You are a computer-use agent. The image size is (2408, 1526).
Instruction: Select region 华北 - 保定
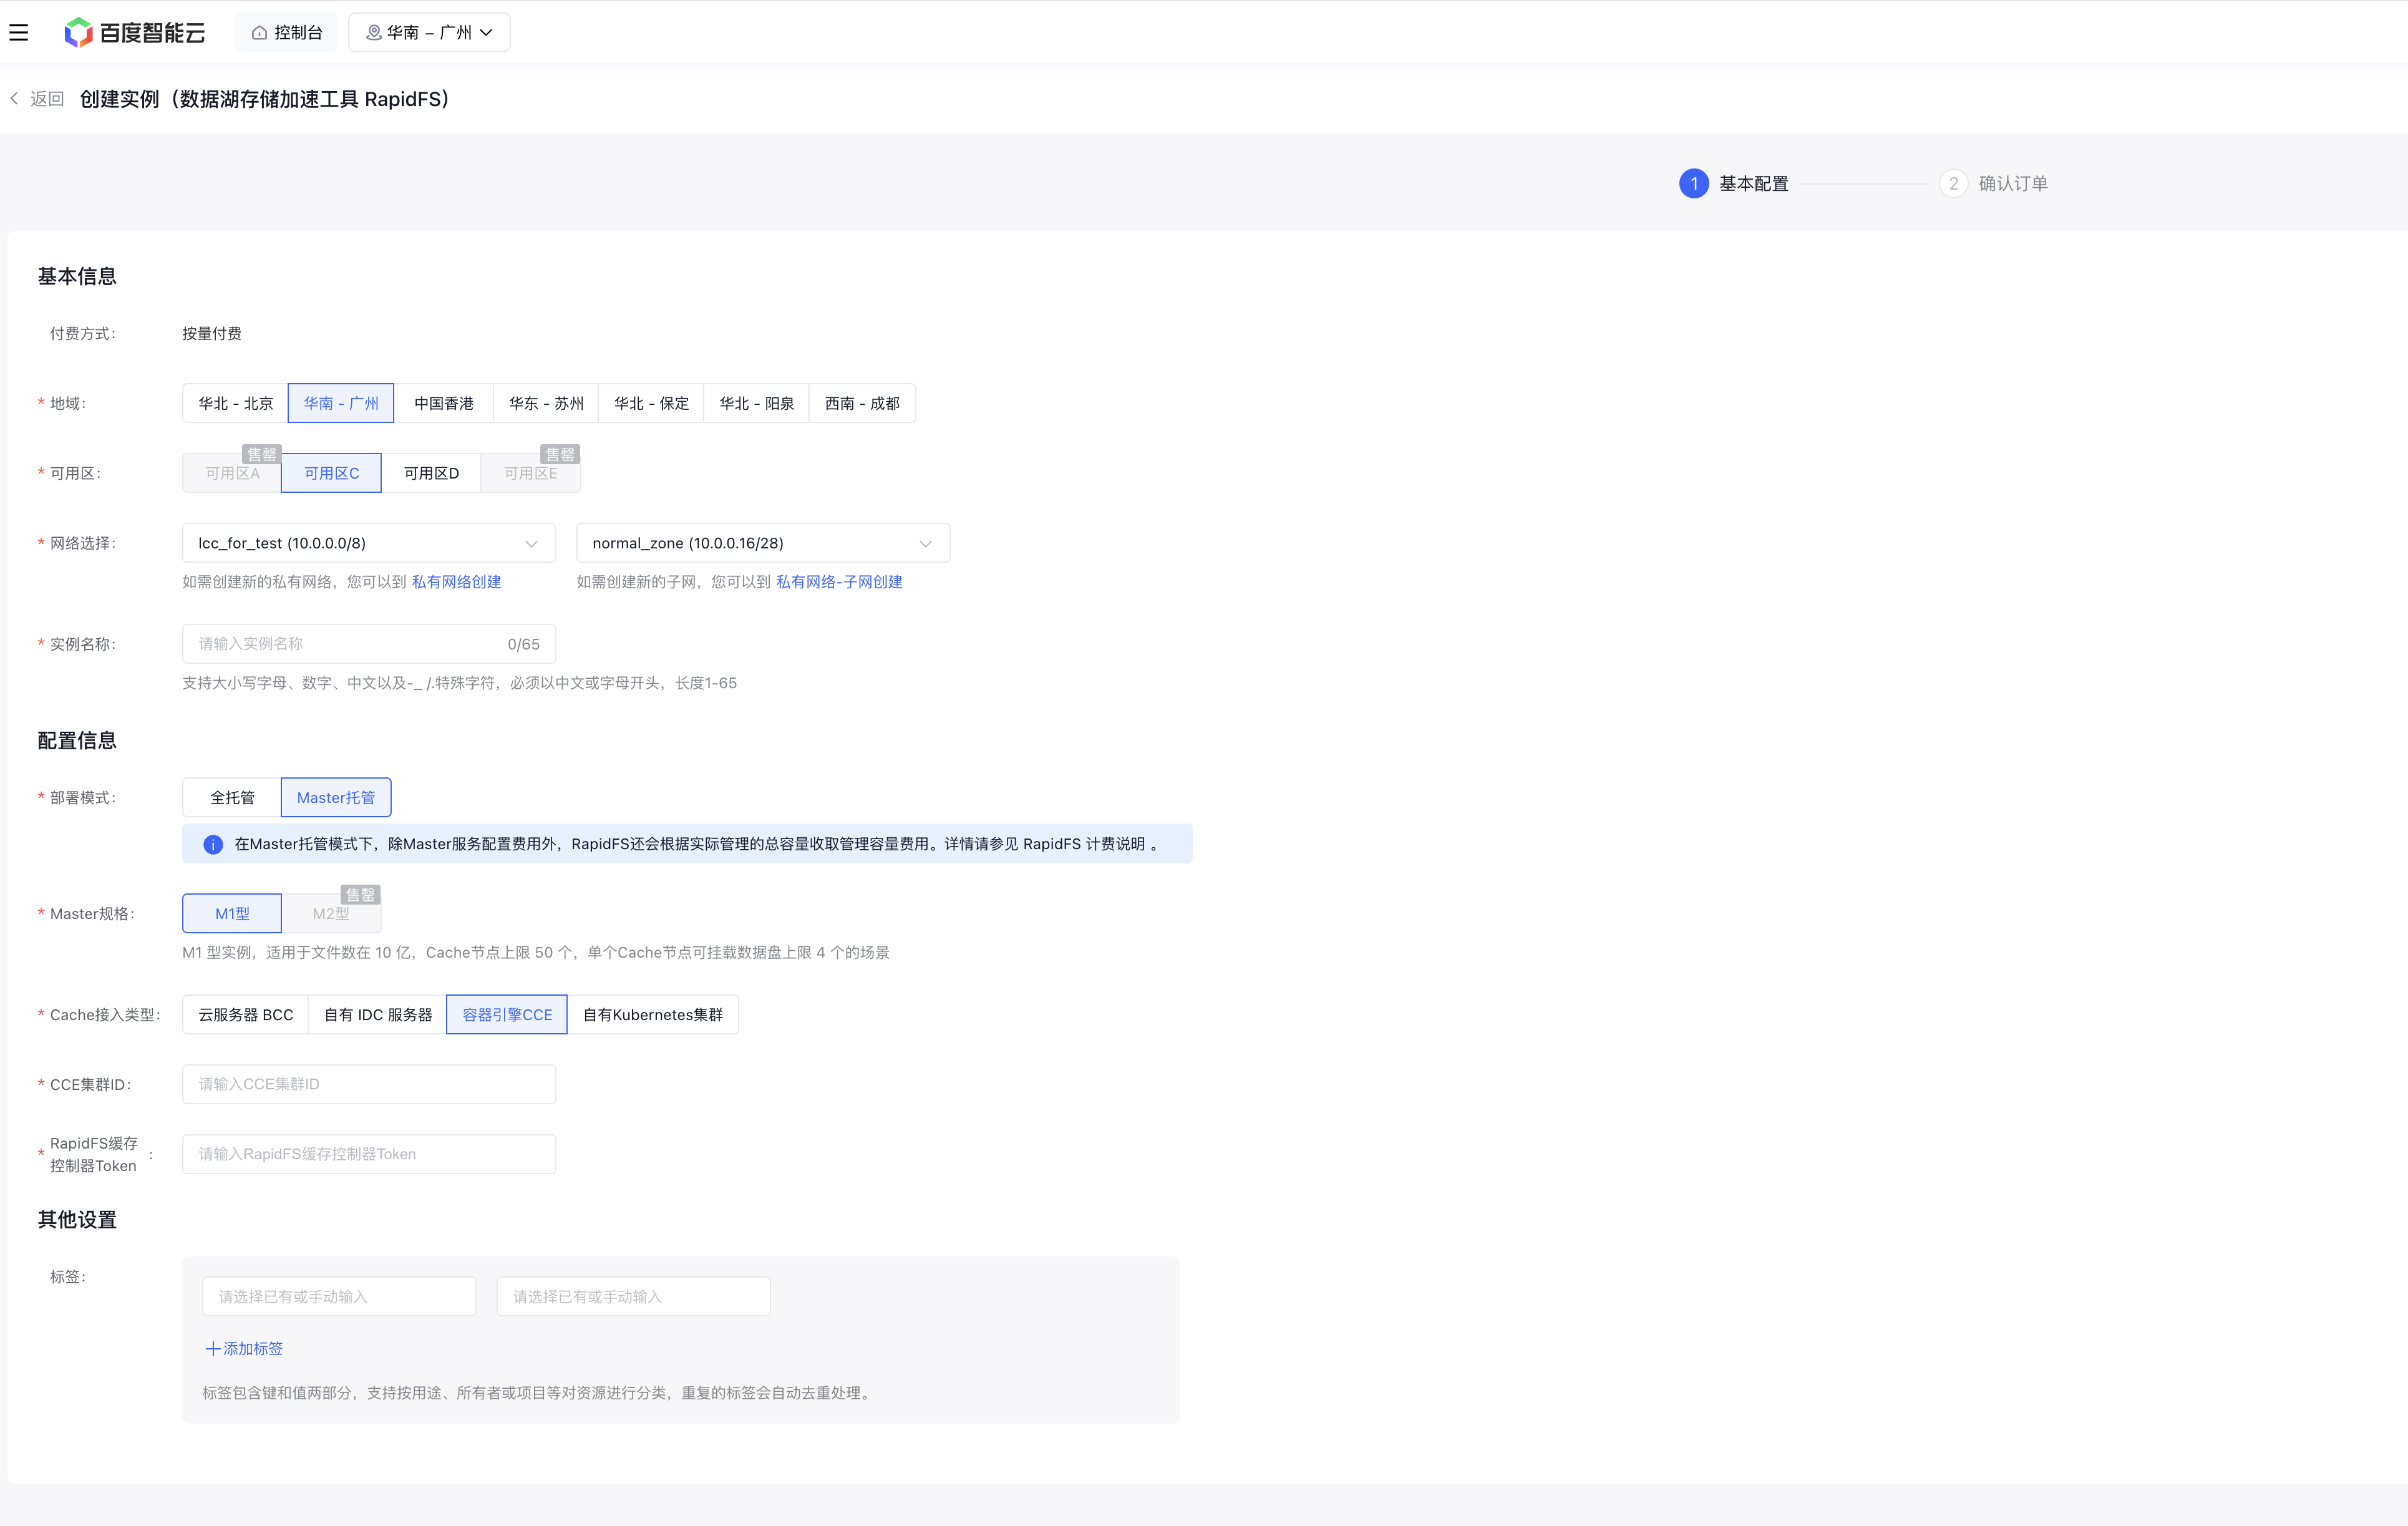(651, 403)
